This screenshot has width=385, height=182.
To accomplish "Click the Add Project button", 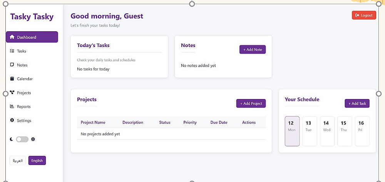I will (251, 103).
